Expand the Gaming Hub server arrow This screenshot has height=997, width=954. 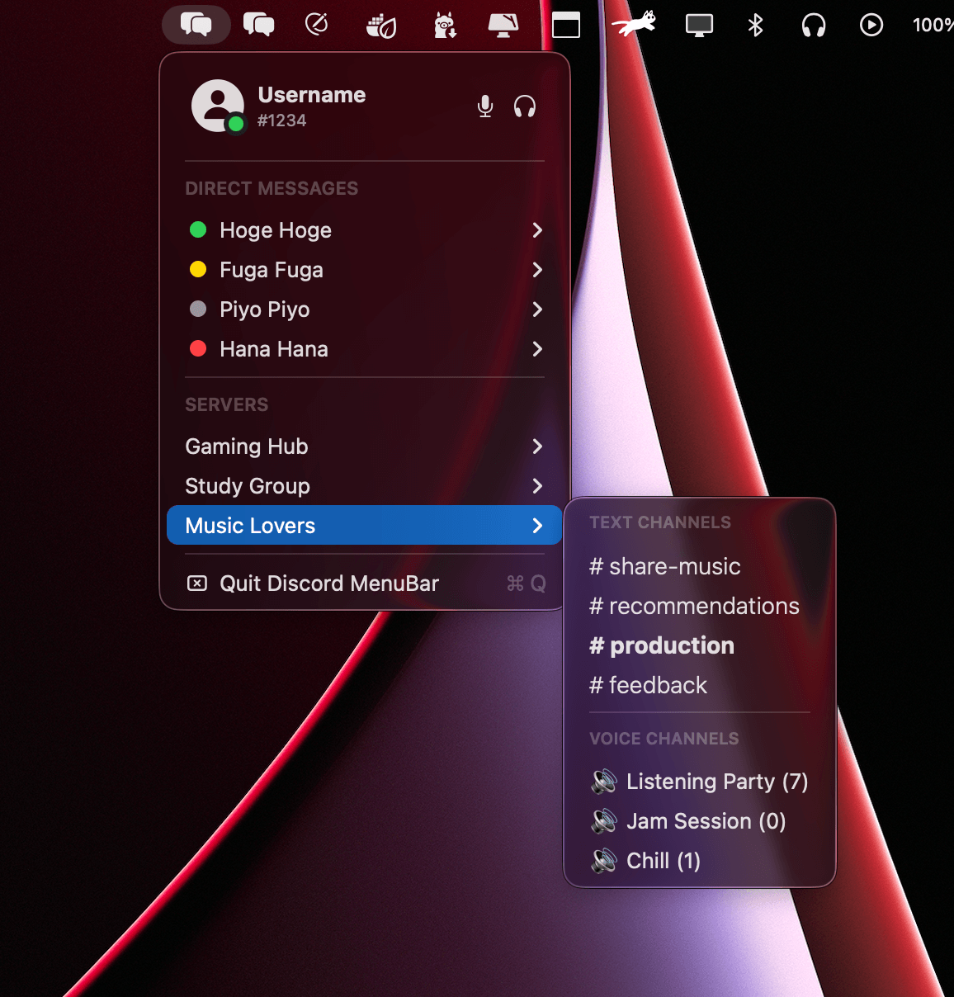point(537,447)
